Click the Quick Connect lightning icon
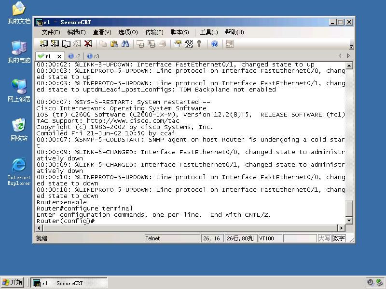 [55, 44]
